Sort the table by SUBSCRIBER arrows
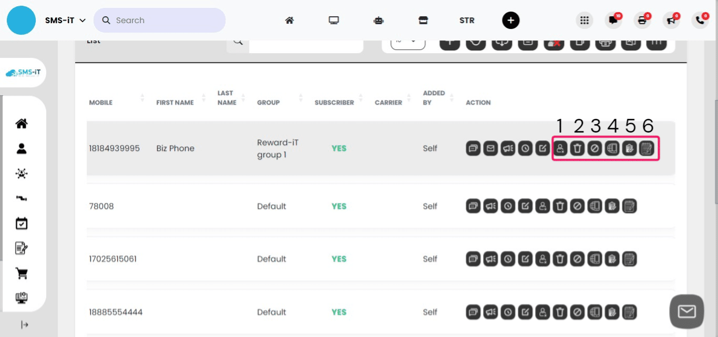This screenshot has height=337, width=718. pyautogui.click(x=361, y=98)
